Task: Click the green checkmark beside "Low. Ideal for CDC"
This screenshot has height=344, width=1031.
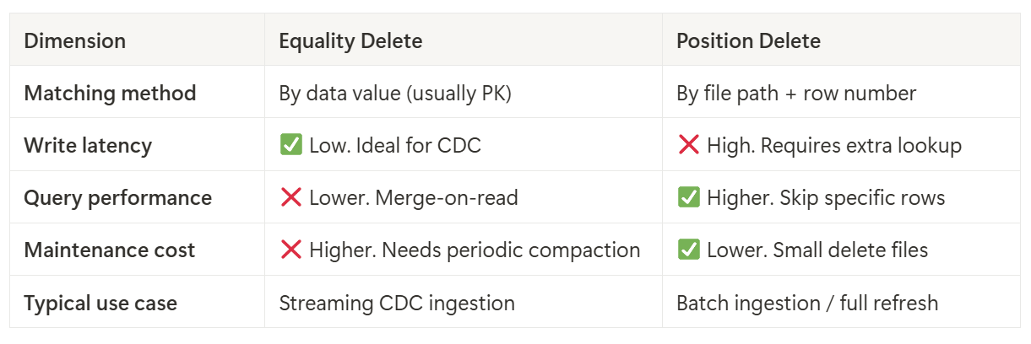Action: [x=290, y=145]
